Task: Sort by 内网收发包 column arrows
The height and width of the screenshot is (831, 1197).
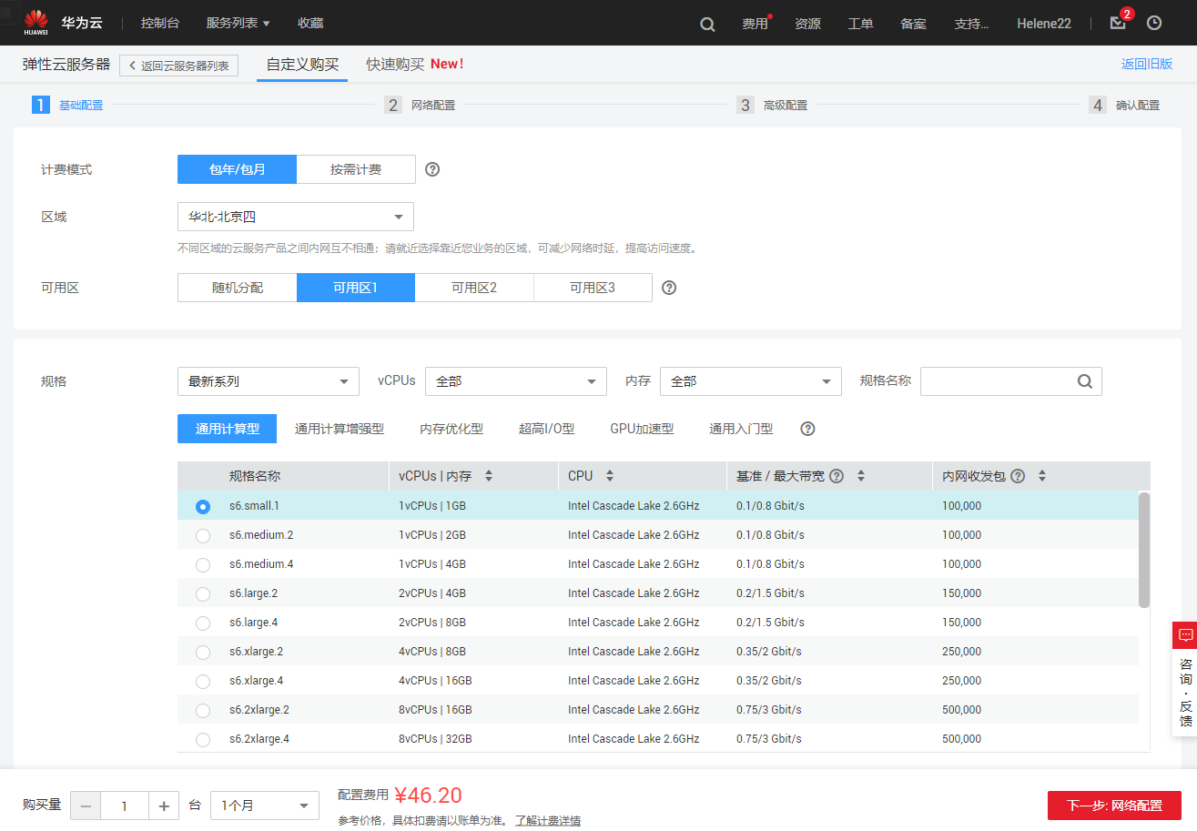Action: click(1042, 476)
